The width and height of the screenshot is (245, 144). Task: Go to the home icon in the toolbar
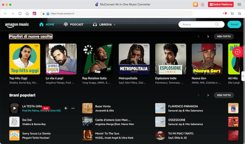pos(27,14)
